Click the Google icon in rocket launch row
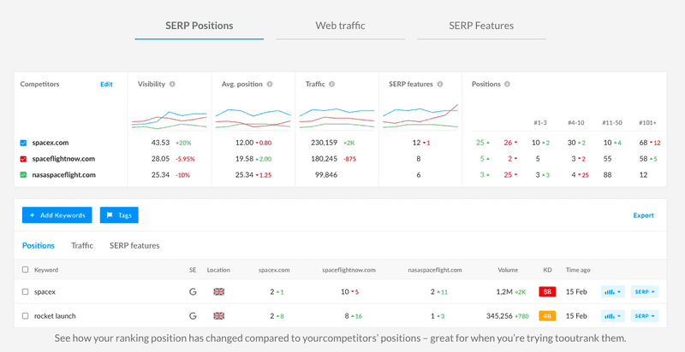The image size is (685, 352). pyautogui.click(x=193, y=315)
